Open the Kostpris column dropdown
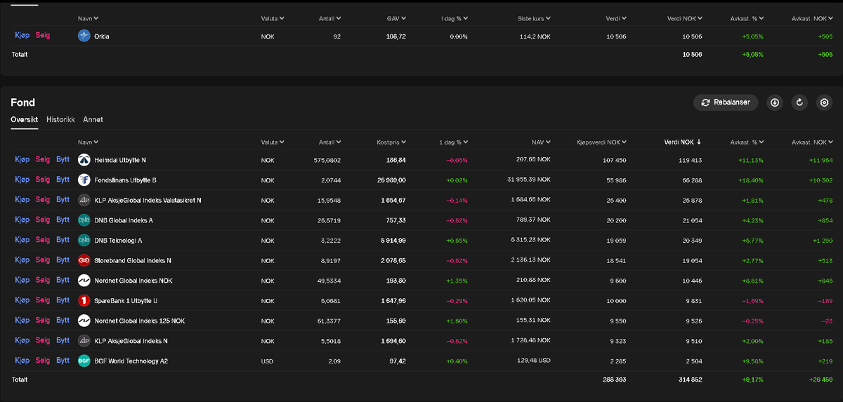 391,142
